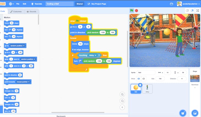
Task: Click Abby character on the stage
Action: point(180,42)
